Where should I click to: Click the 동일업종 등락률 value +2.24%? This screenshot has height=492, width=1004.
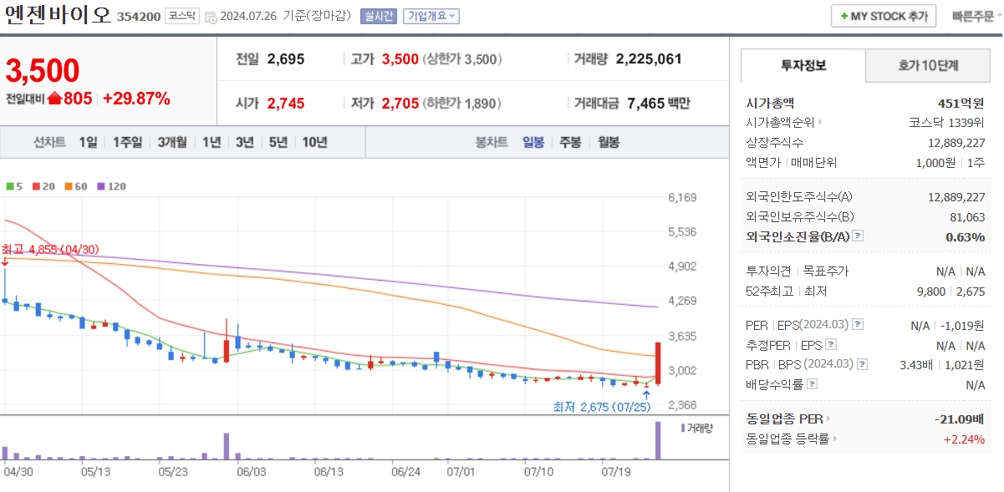[964, 439]
